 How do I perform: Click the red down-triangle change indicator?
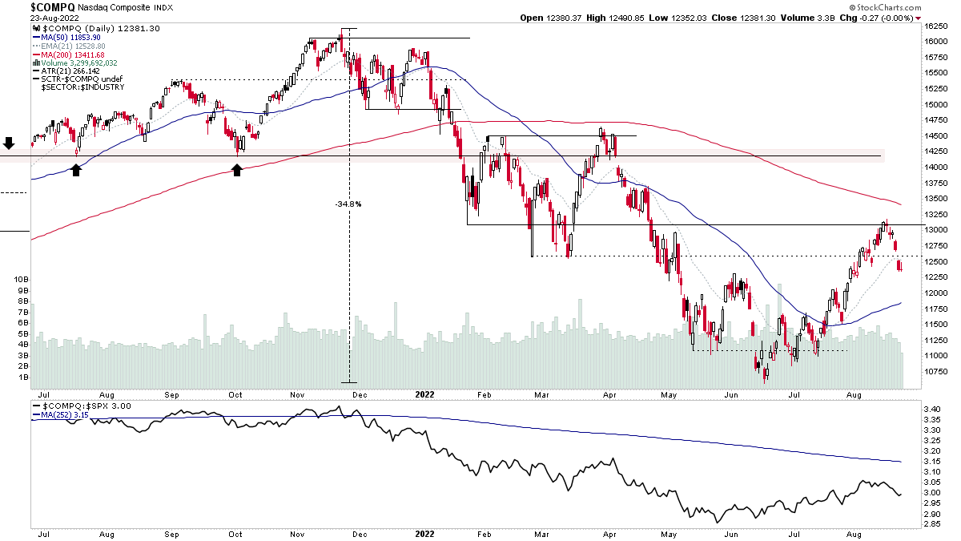(918, 18)
